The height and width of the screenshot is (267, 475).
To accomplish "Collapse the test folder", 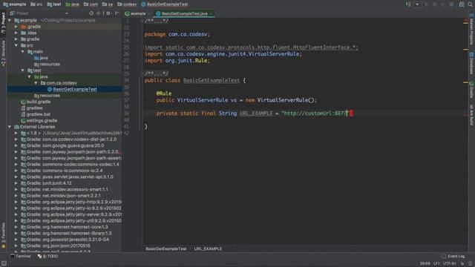I will pyautogui.click(x=23, y=70).
